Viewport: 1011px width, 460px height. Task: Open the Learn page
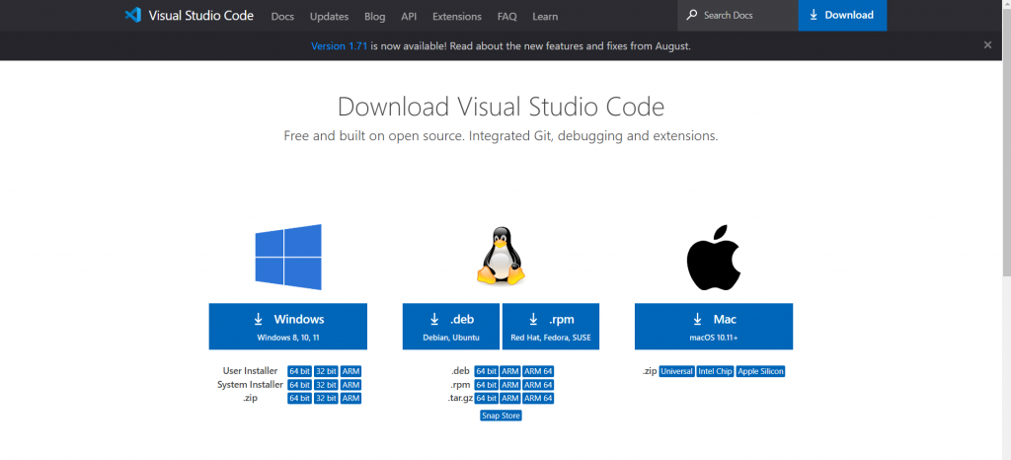pyautogui.click(x=545, y=16)
